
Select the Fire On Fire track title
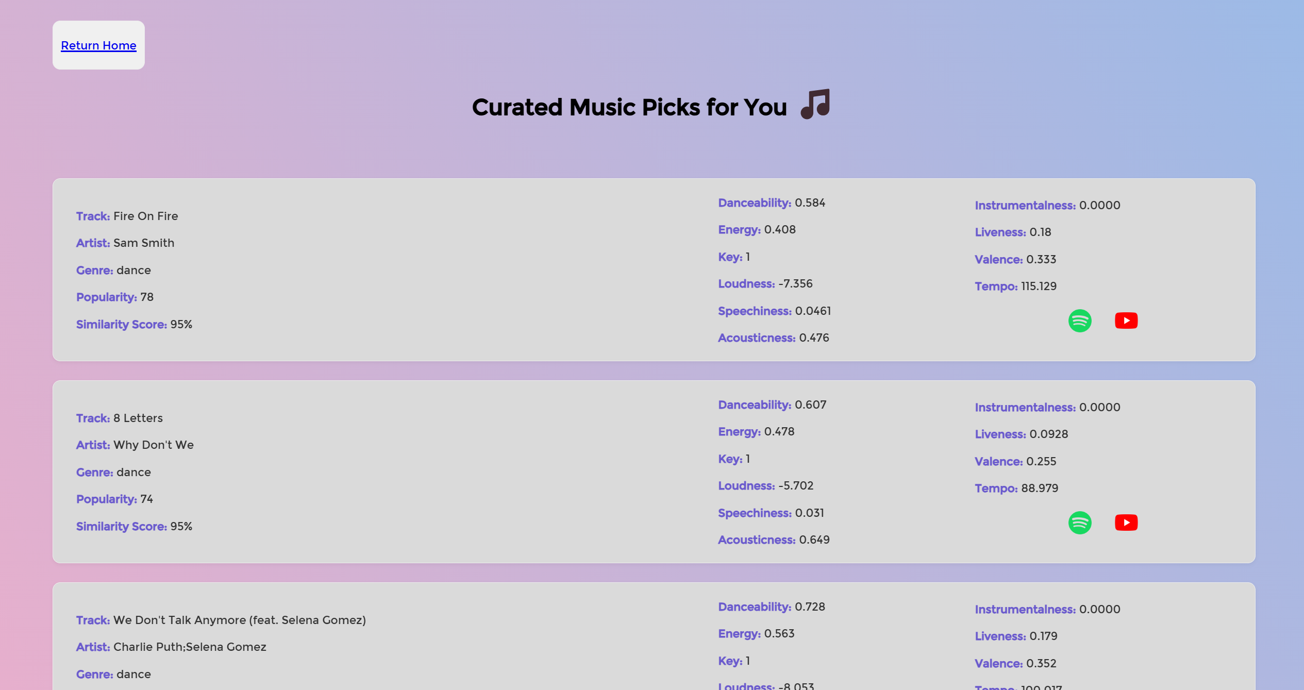coord(145,216)
